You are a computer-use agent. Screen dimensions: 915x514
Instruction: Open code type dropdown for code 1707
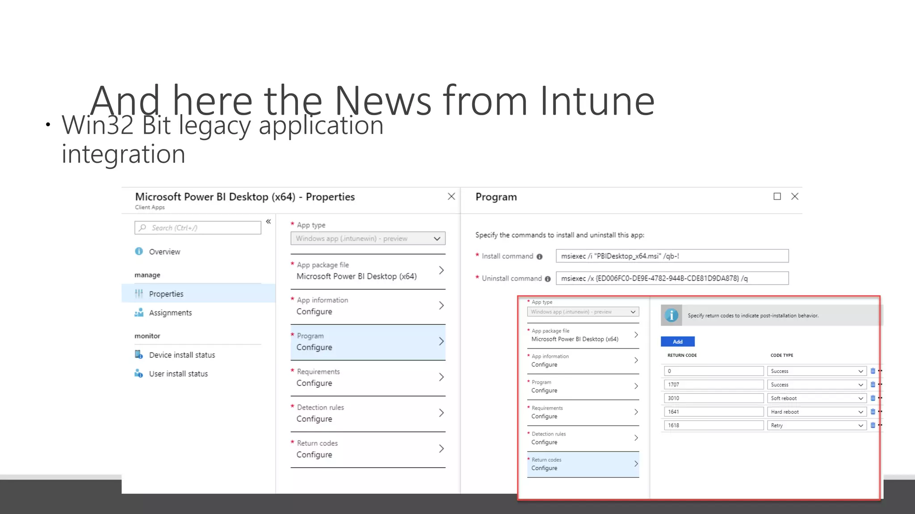pos(817,385)
